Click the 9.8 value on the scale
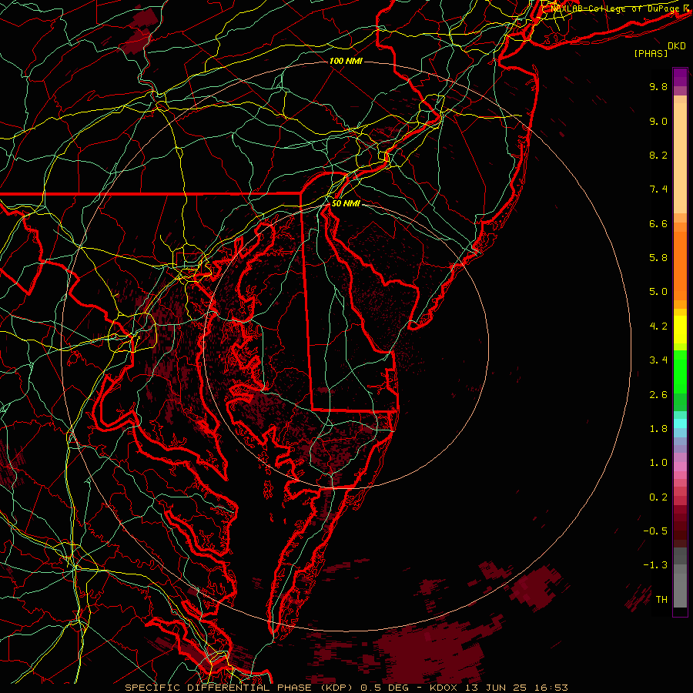This screenshot has width=693, height=693. pyautogui.click(x=658, y=86)
